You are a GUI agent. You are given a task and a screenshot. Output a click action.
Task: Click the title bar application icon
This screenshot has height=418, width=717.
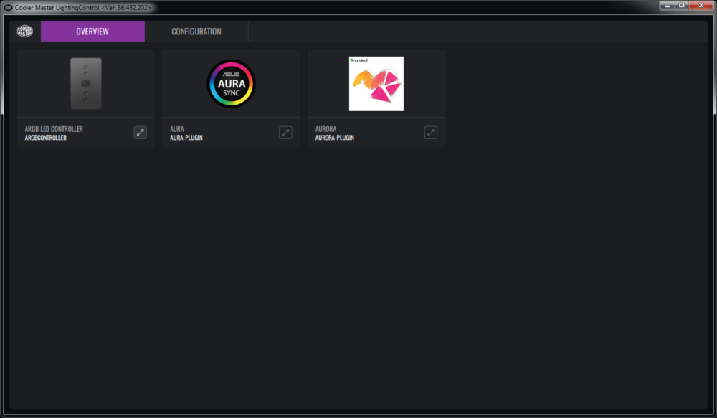point(8,7)
